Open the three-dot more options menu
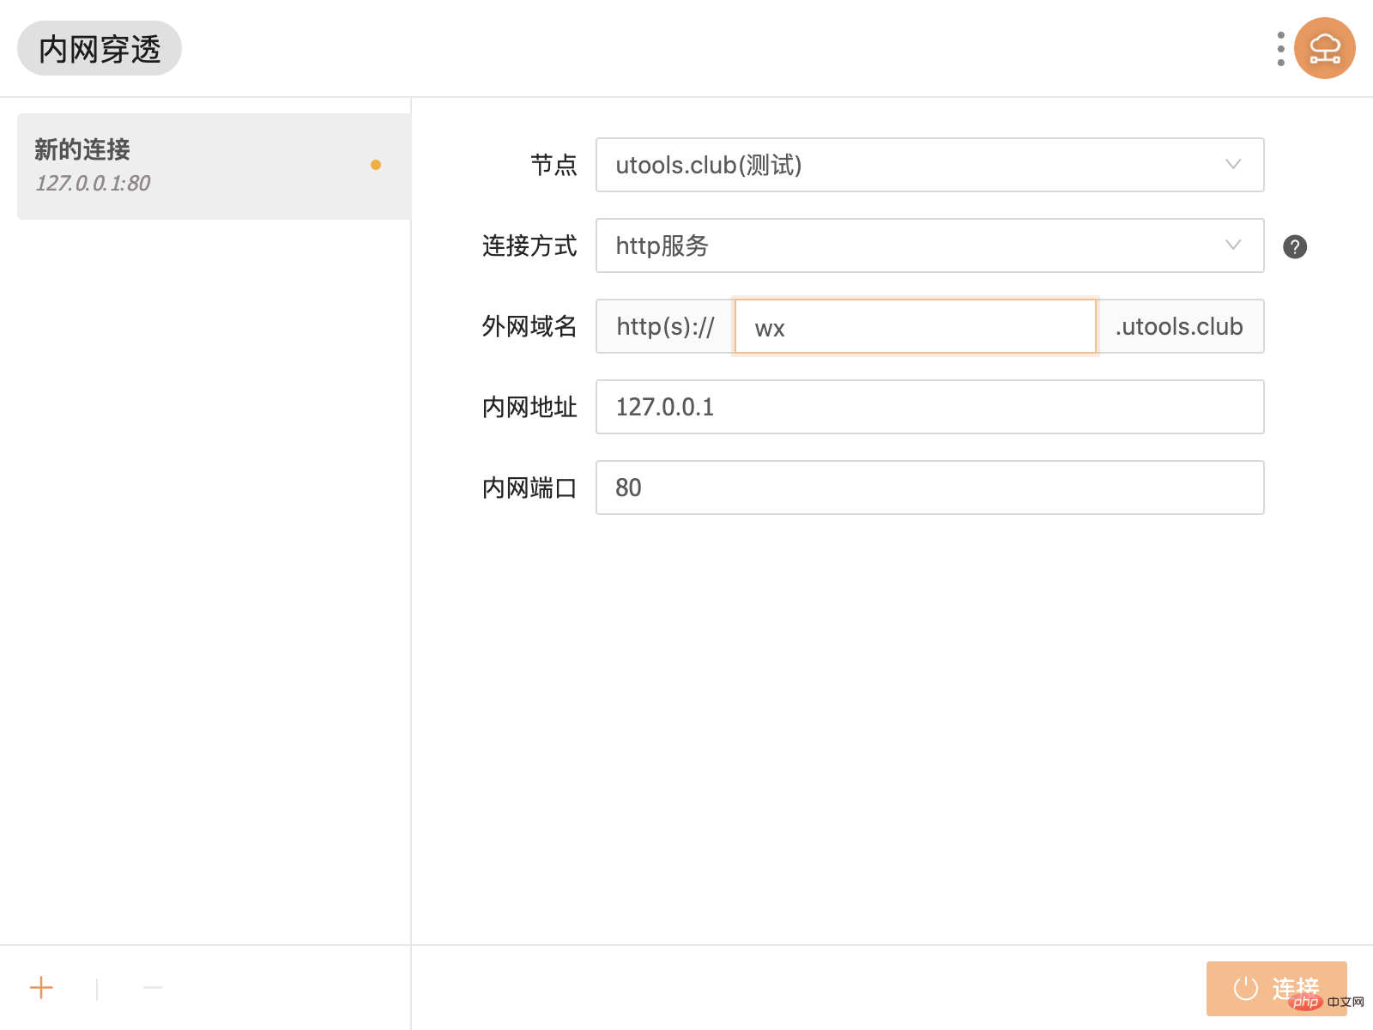1373x1030 pixels. point(1280,49)
